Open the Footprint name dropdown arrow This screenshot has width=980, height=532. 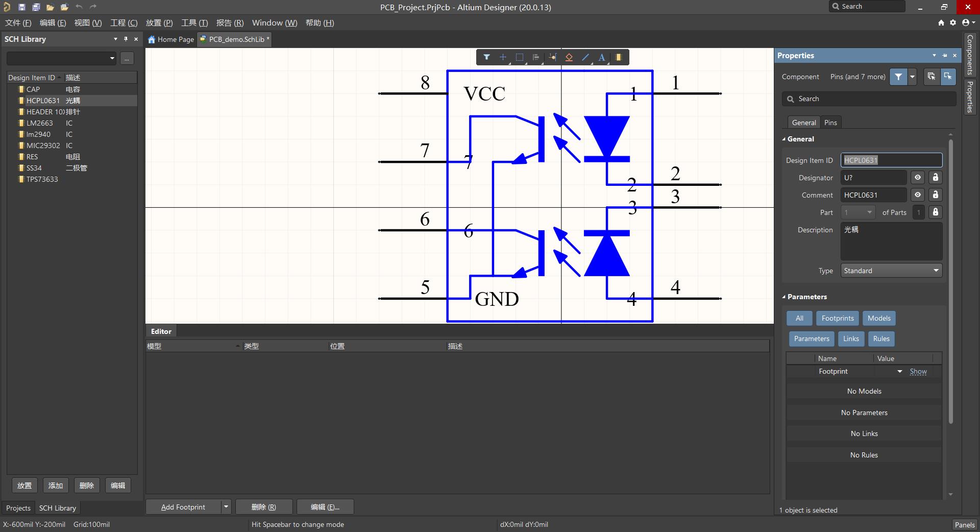[x=900, y=372]
